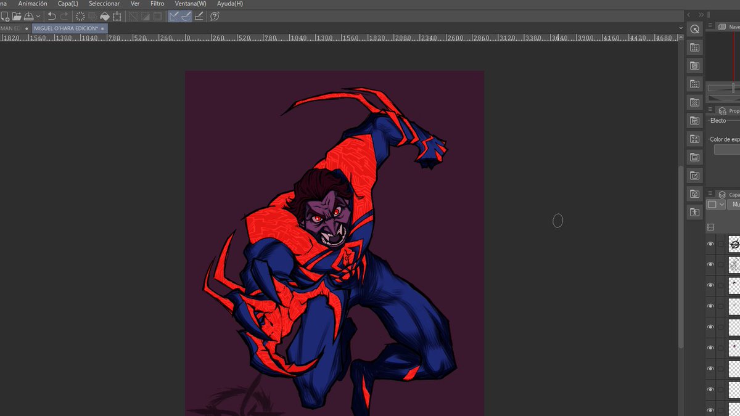Image resolution: width=740 pixels, height=416 pixels.
Task: Open the pose figure material folder icon
Action: 695,212
